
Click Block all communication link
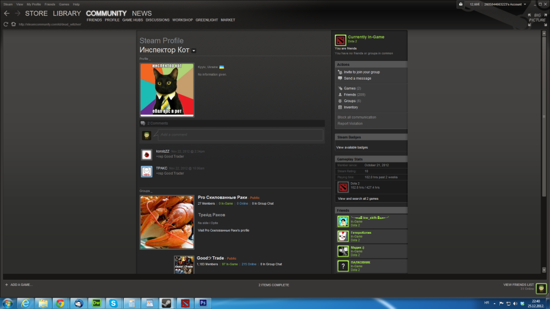pyautogui.click(x=357, y=117)
